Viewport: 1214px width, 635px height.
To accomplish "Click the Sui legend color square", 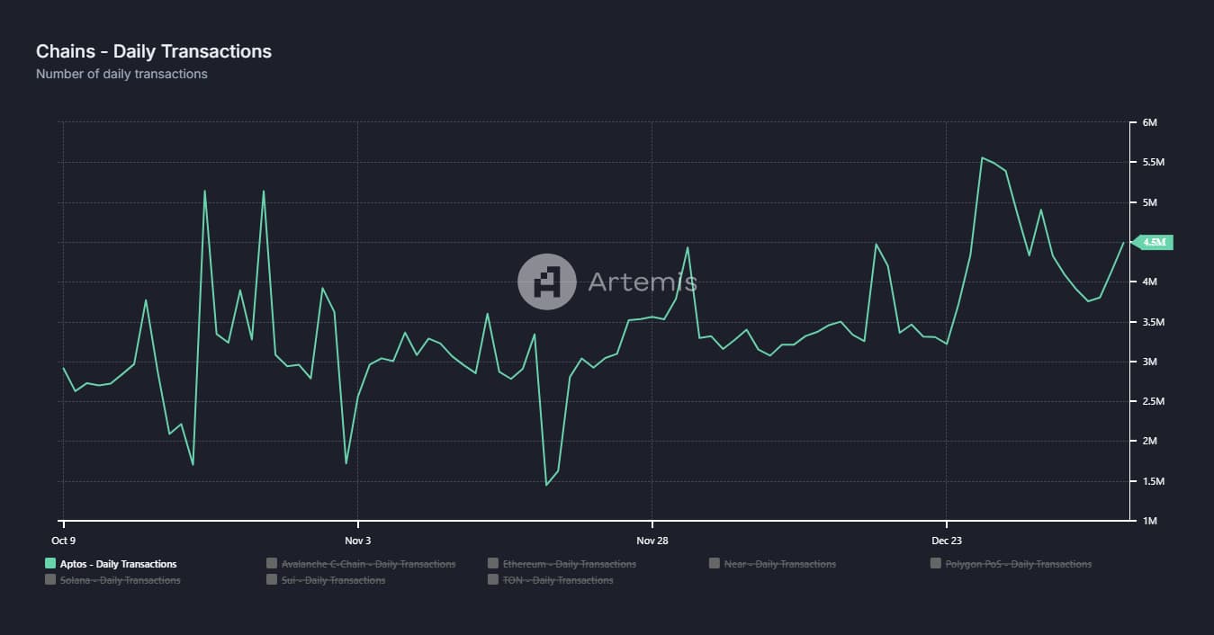I will pos(271,580).
